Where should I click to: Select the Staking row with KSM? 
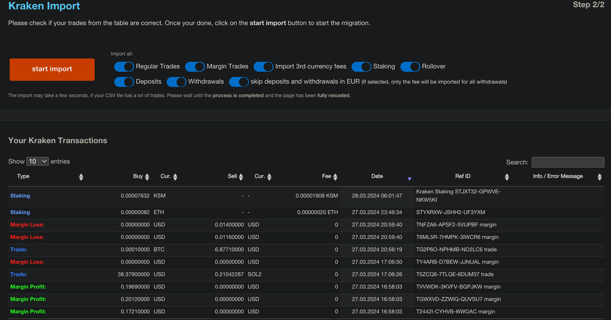point(306,196)
